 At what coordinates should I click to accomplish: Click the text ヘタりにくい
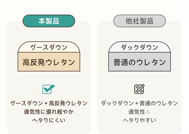49,120
